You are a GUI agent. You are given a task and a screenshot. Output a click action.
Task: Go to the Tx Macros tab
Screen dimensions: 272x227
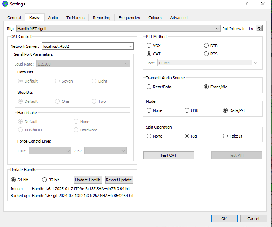tap(75, 18)
